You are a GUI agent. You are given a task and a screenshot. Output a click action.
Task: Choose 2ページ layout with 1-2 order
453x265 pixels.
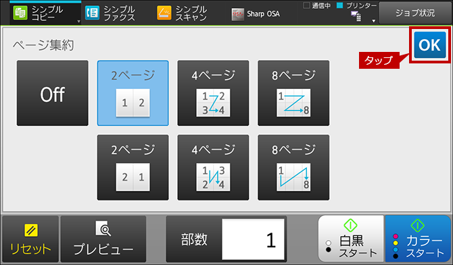point(133,93)
